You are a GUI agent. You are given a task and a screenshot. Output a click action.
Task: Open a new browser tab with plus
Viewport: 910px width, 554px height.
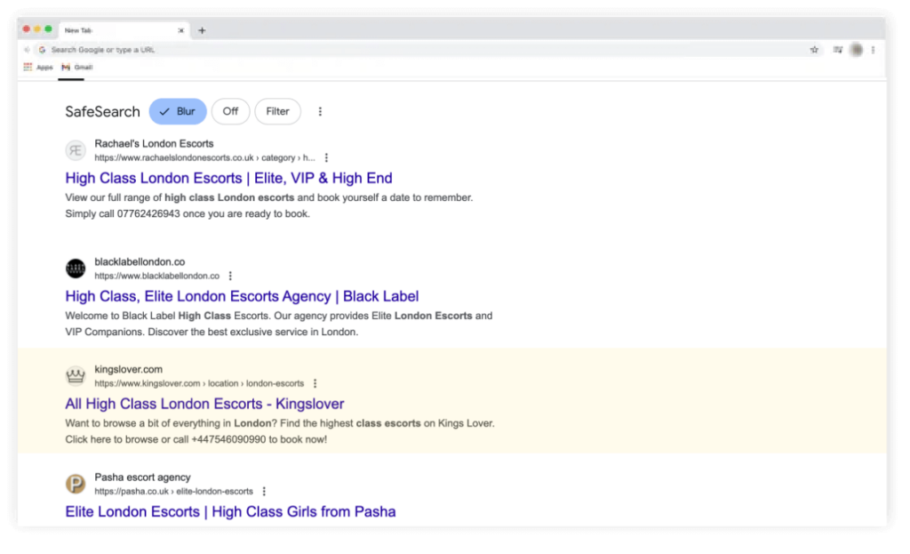pos(202,30)
